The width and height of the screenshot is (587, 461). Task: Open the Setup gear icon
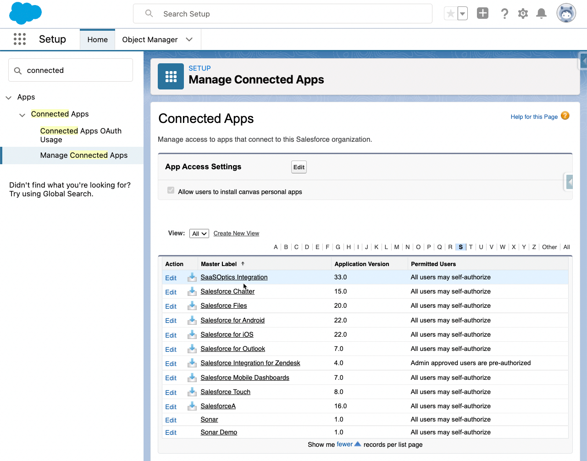(523, 14)
